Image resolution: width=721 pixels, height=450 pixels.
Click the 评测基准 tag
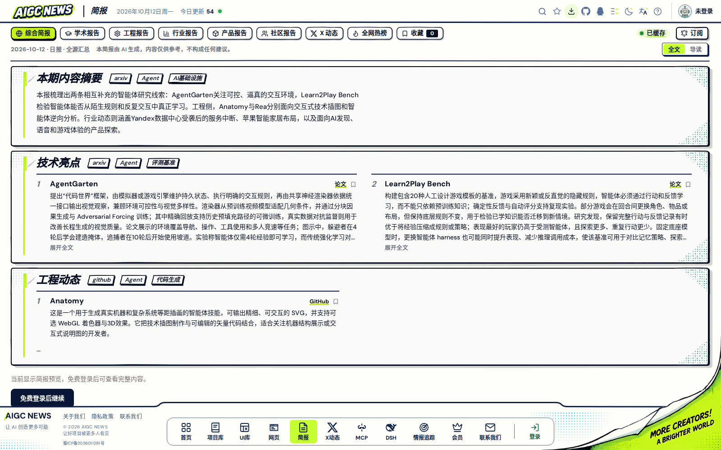click(164, 163)
